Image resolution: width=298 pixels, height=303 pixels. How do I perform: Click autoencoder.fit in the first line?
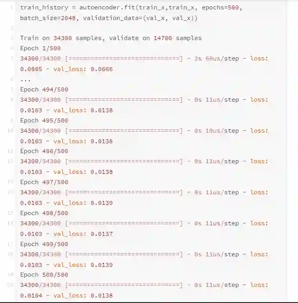click(x=113, y=7)
